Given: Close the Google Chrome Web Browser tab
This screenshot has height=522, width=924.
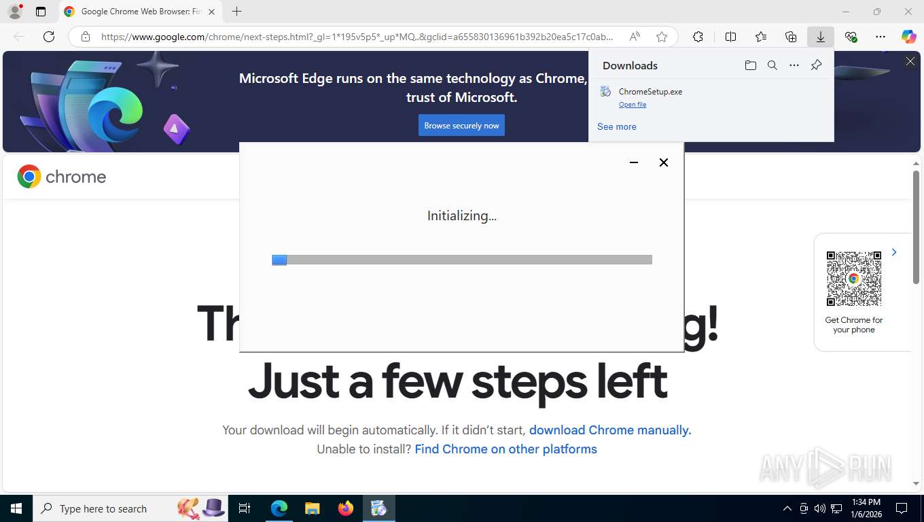Looking at the screenshot, I should tap(211, 12).
